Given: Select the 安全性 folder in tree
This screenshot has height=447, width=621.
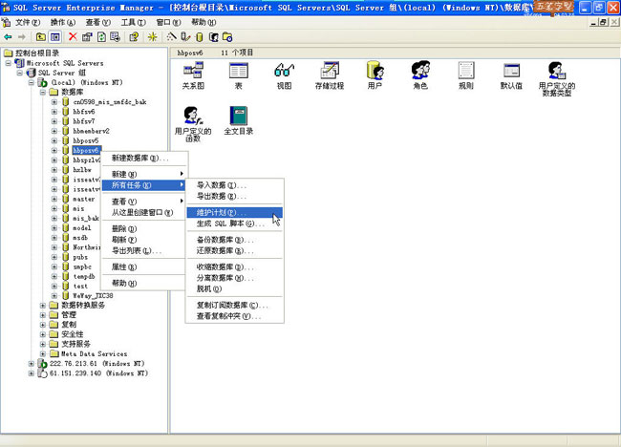Looking at the screenshot, I should 73,334.
